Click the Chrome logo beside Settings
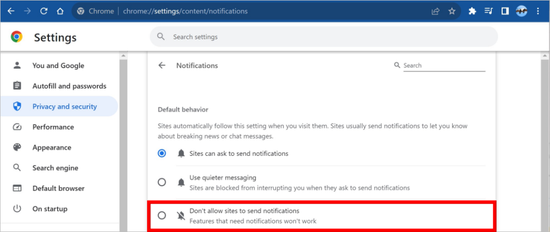Viewport: 550px width, 232px height. tap(17, 37)
